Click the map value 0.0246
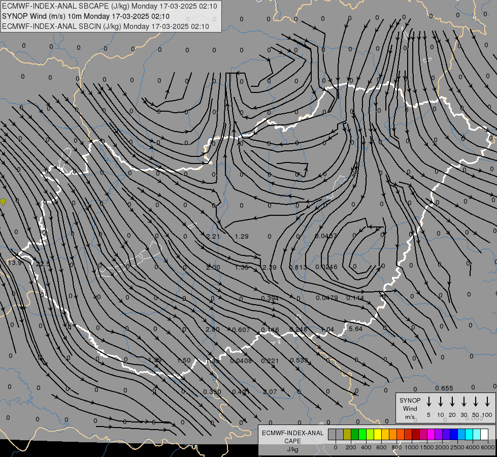497x457 pixels. point(326,267)
